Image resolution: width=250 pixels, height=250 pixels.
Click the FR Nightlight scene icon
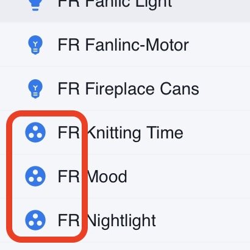click(35, 220)
